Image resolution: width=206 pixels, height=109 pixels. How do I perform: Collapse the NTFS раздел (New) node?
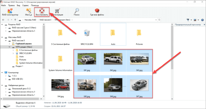[x=9, y=47]
